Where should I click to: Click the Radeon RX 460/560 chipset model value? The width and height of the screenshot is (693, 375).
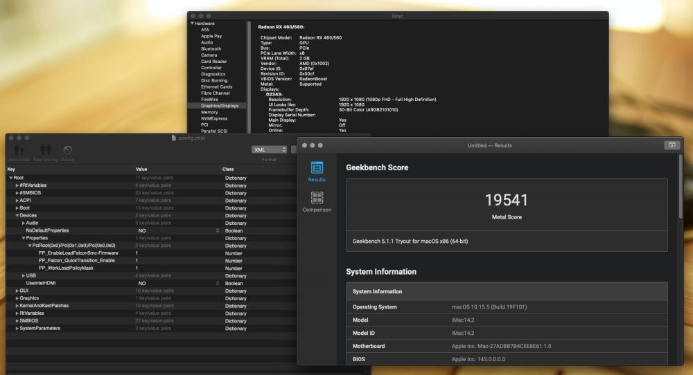(x=320, y=38)
